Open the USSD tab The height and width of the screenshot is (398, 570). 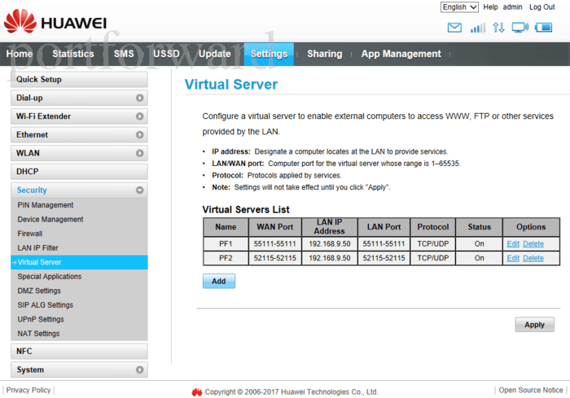click(166, 54)
